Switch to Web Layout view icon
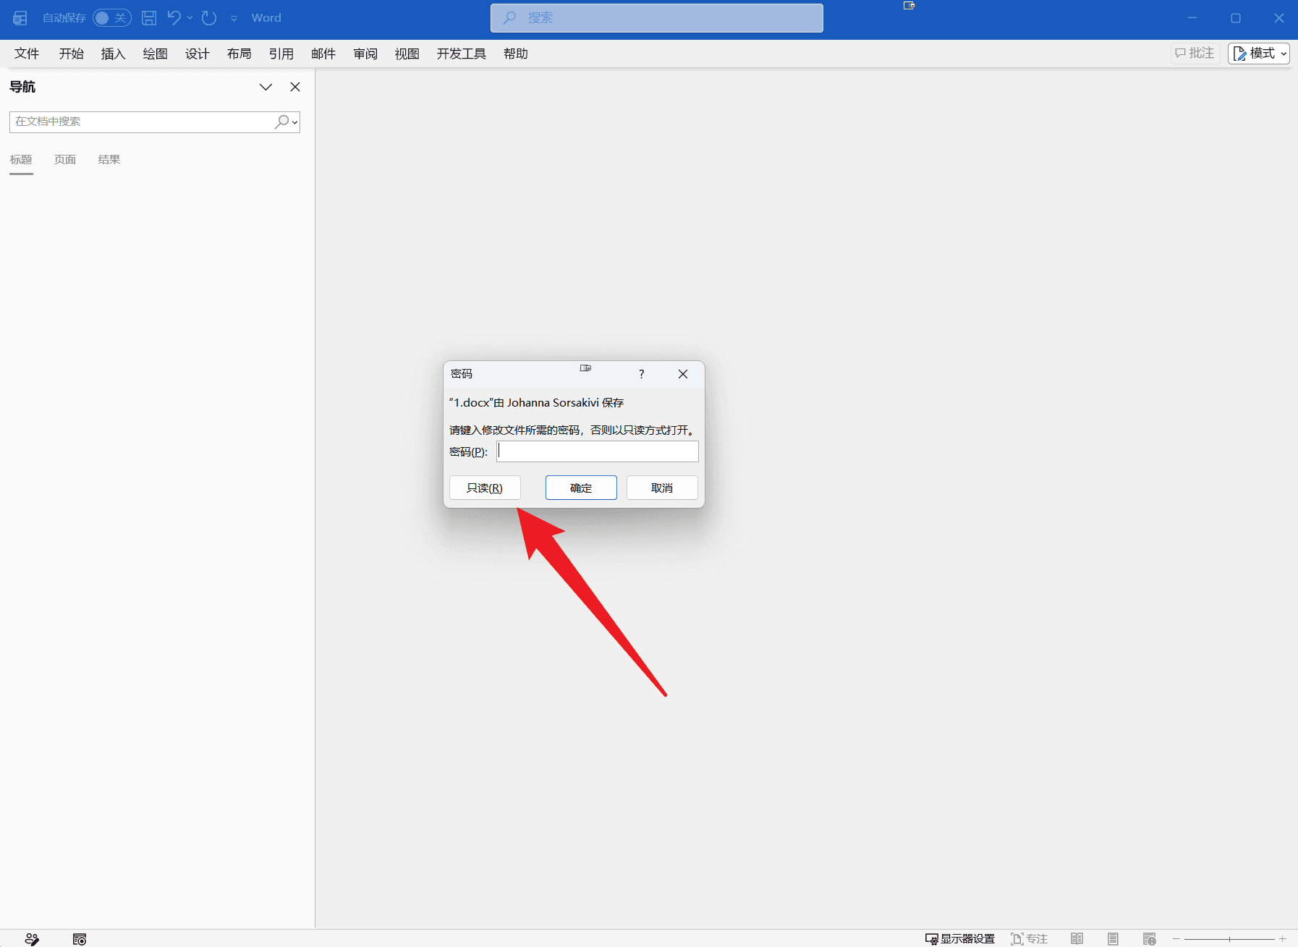Screen dimensions: 1298x947 click(x=1149, y=939)
